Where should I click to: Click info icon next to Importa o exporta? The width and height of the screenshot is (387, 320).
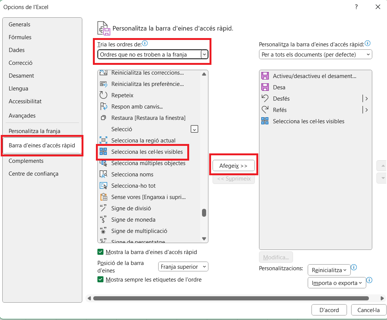(x=369, y=280)
